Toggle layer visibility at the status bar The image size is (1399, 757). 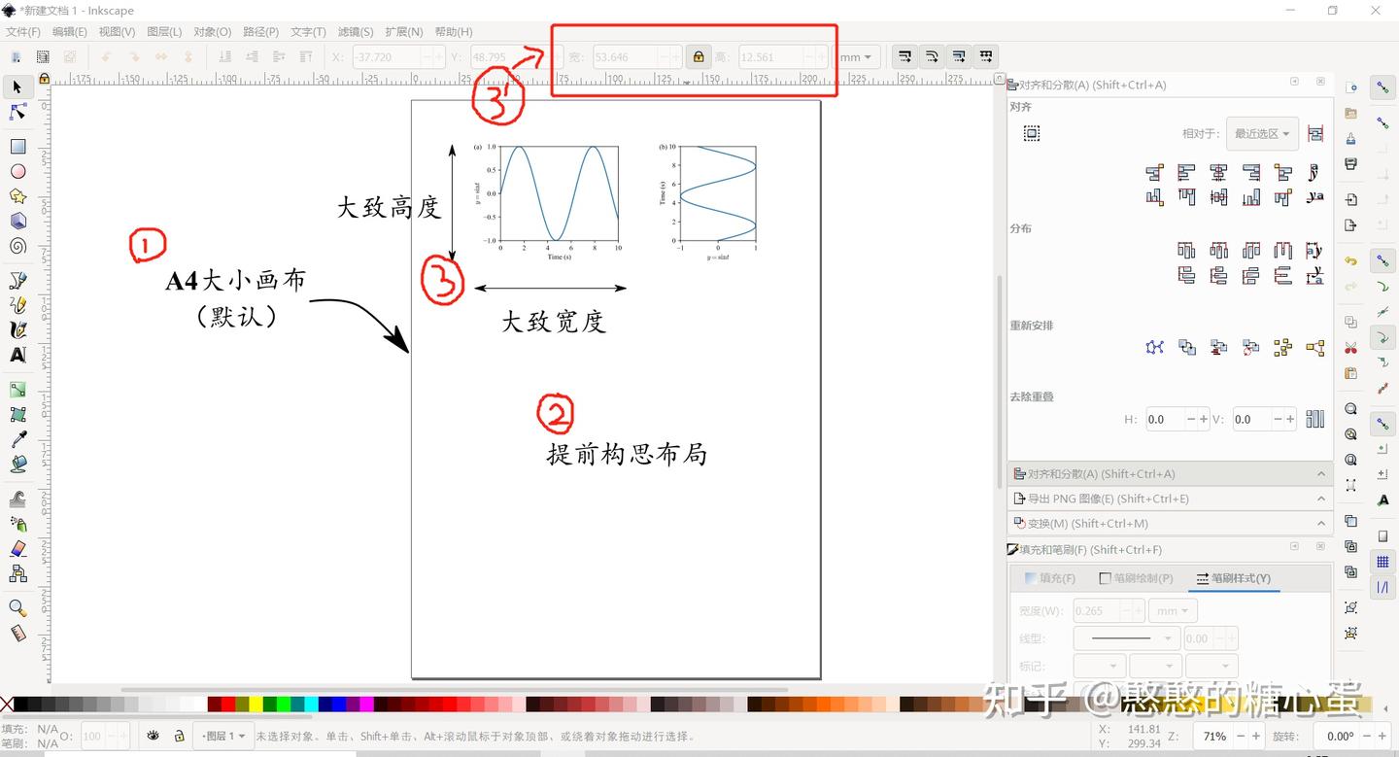point(154,736)
